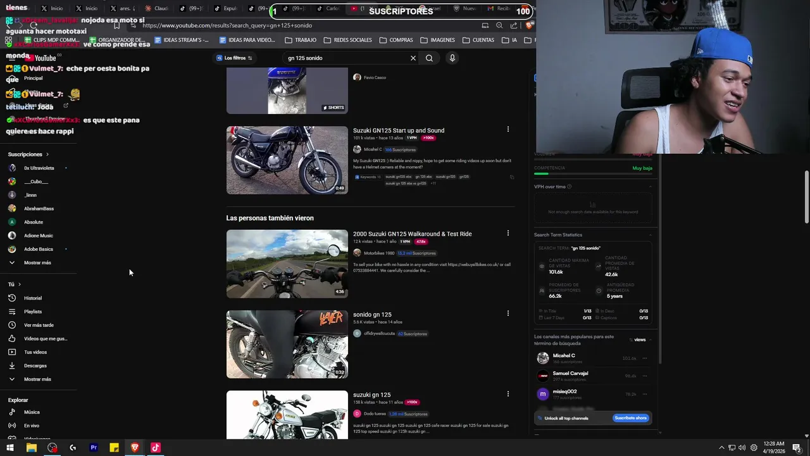Click the share page icon in address bar
The width and height of the screenshot is (810, 456).
pos(514,25)
